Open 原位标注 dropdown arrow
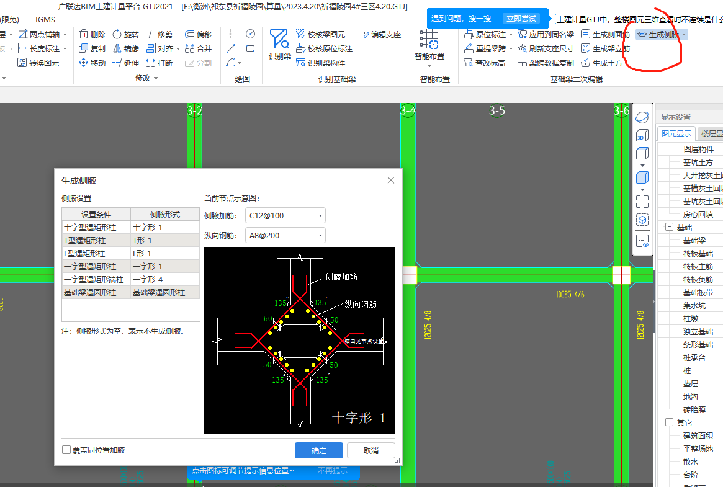The image size is (723, 487). click(x=511, y=35)
